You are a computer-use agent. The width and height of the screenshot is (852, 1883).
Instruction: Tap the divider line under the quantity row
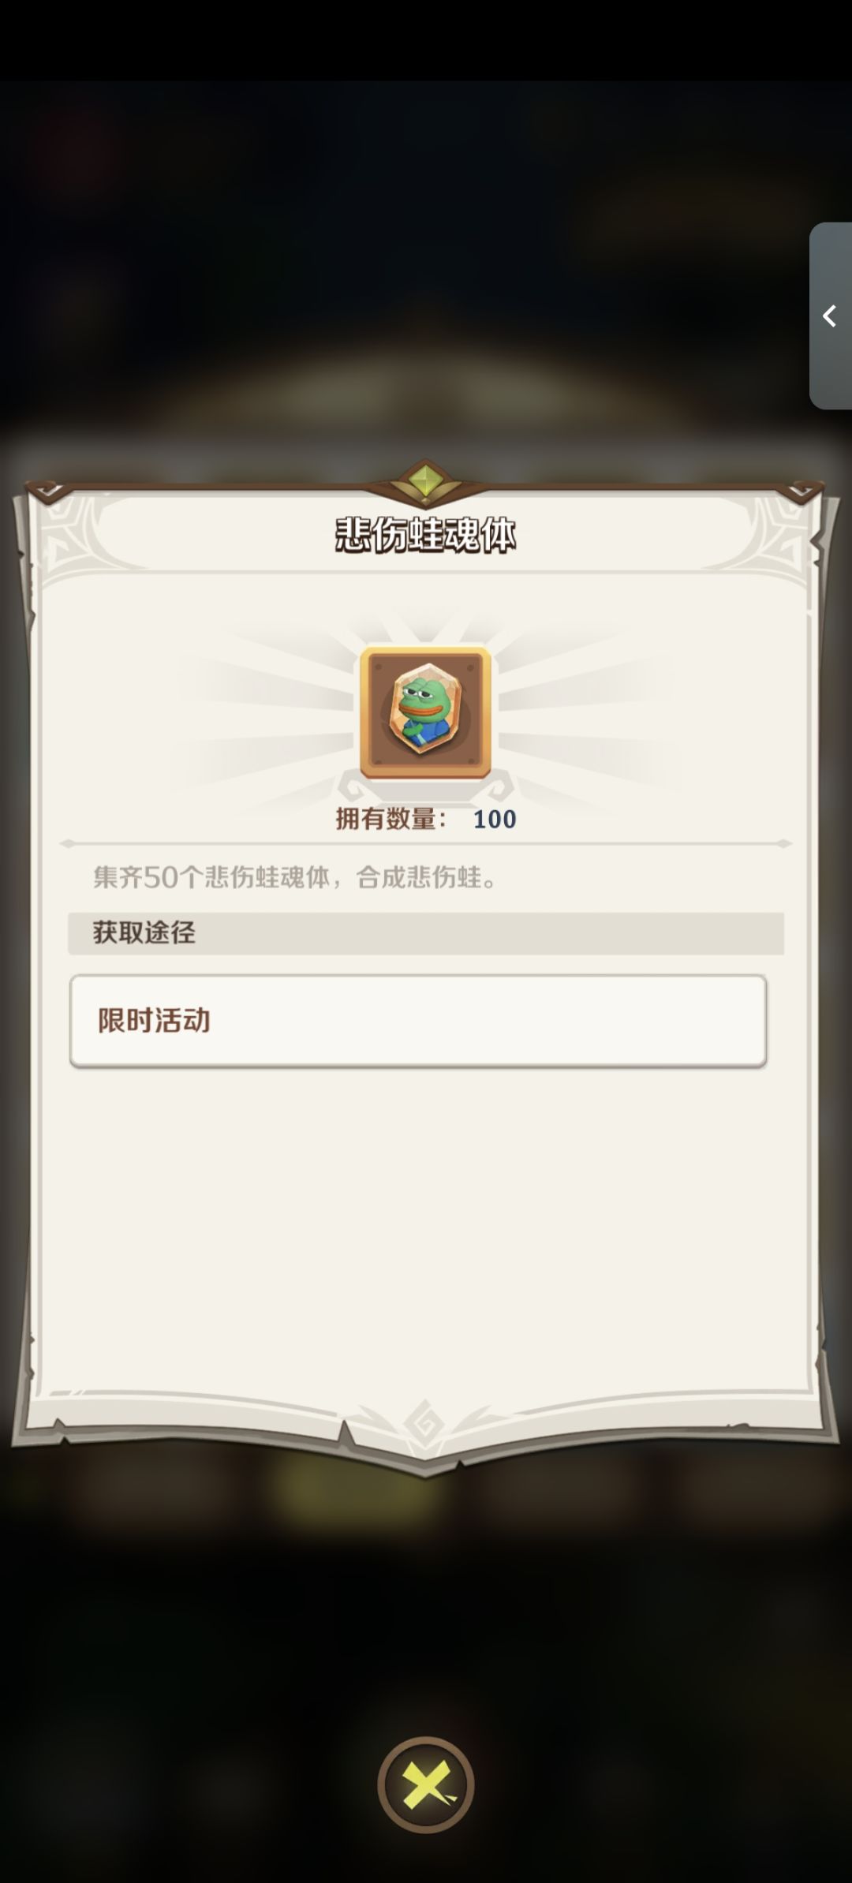tap(426, 843)
